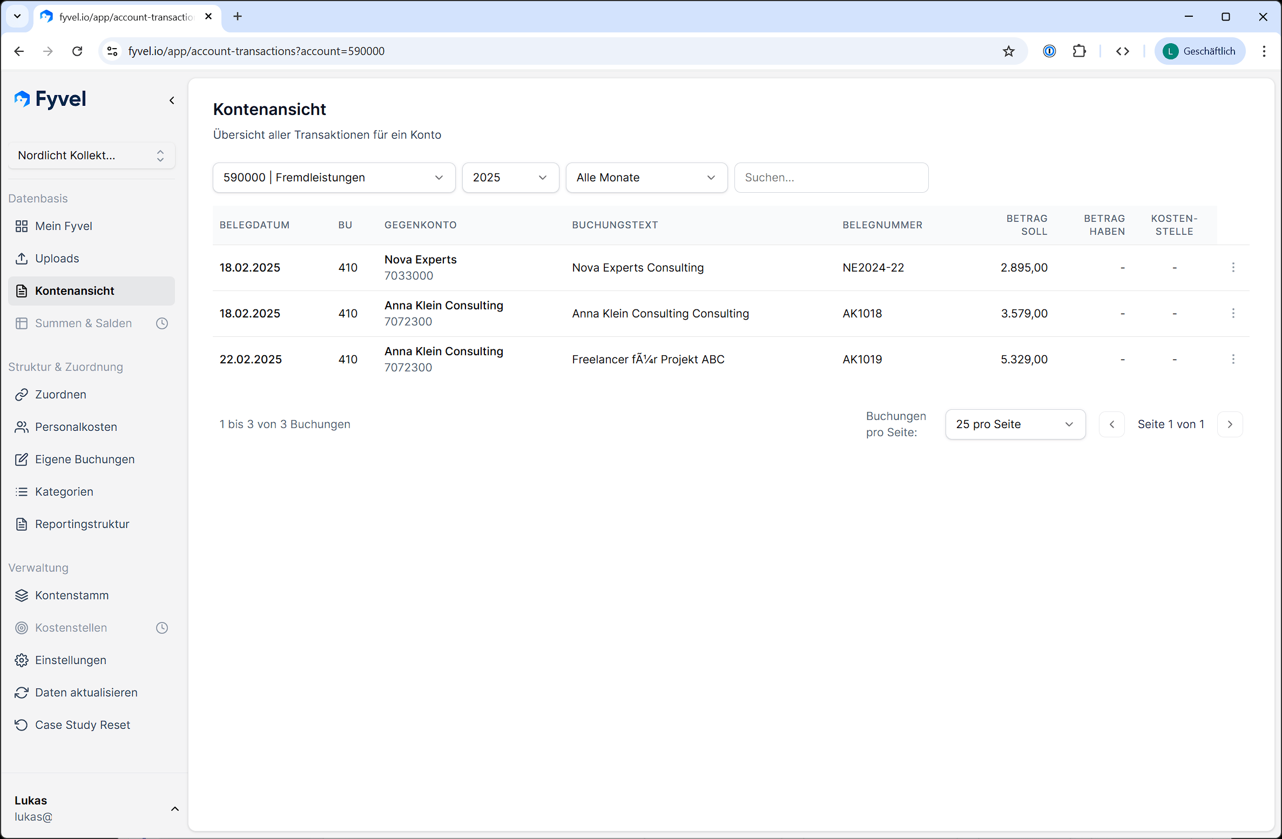Image resolution: width=1282 pixels, height=839 pixels.
Task: Close the fyvel.io tab
Action: (208, 17)
